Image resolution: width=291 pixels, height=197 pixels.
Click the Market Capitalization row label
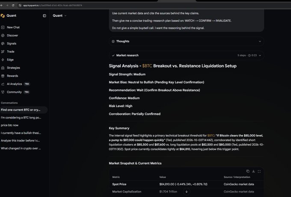pyautogui.click(x=127, y=191)
